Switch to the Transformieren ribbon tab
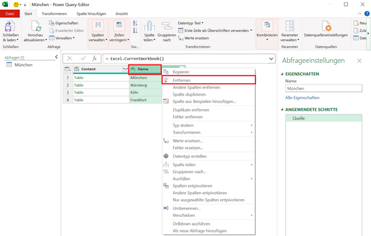This screenshot has height=236, width=371. pos(54,14)
